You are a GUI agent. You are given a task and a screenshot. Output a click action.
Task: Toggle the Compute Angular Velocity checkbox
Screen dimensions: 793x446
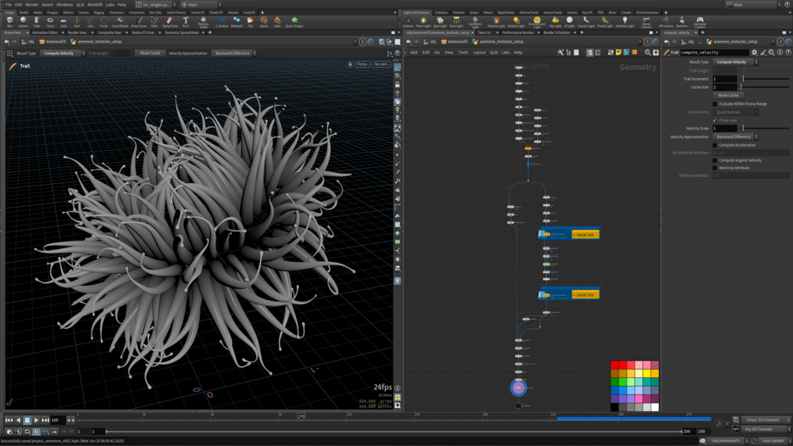715,160
